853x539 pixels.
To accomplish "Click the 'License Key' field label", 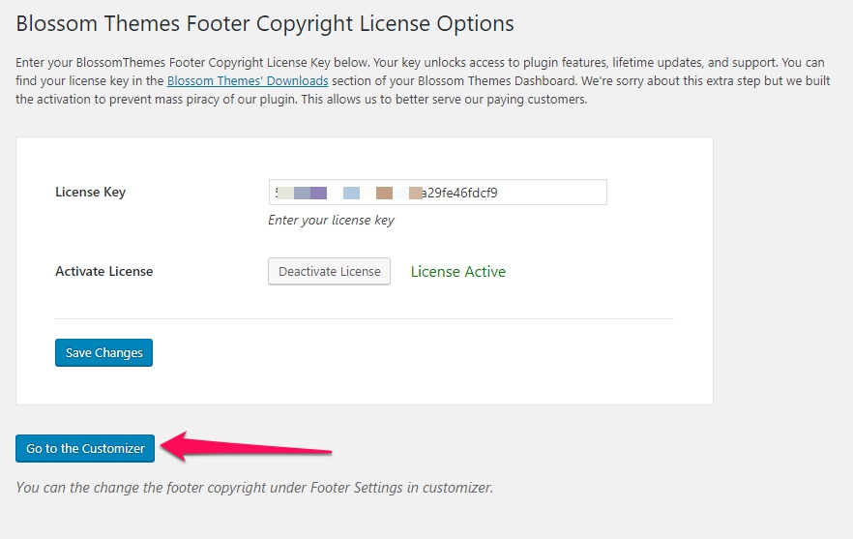I will (90, 193).
